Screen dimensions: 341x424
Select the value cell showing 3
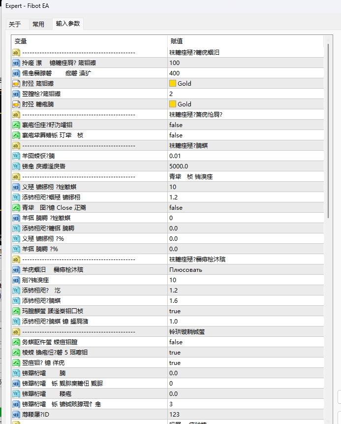[246, 404]
